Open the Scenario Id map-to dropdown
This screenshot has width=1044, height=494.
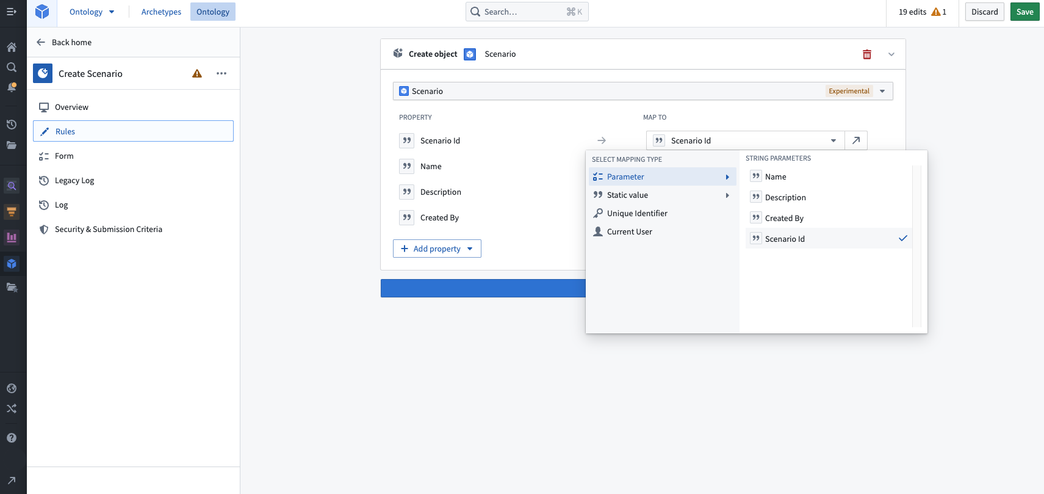point(746,140)
